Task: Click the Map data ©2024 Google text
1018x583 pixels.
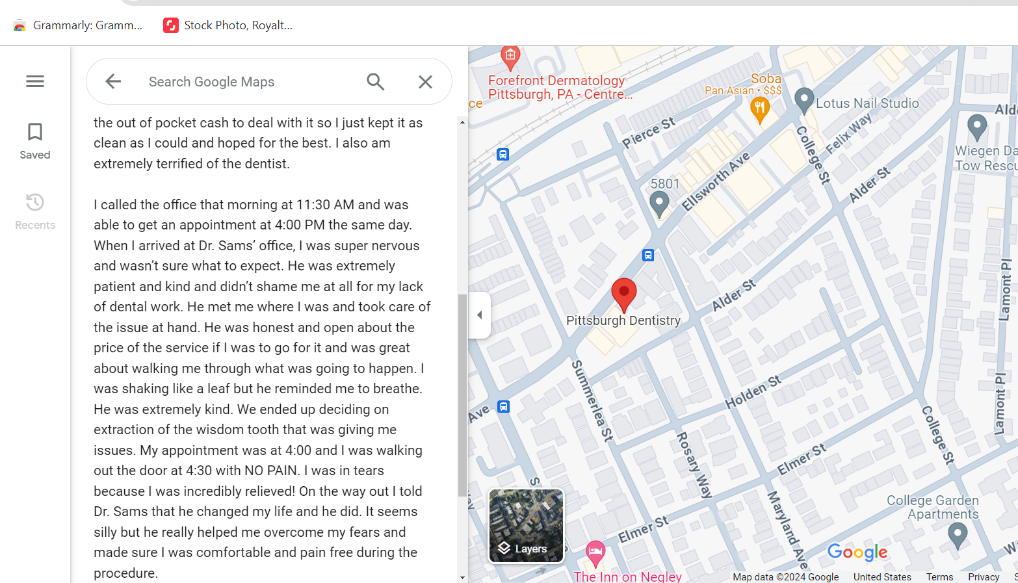Action: tap(785, 577)
